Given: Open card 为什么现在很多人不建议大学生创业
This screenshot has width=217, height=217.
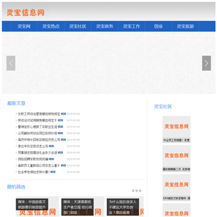Looking at the screenshot, I should [125, 206].
